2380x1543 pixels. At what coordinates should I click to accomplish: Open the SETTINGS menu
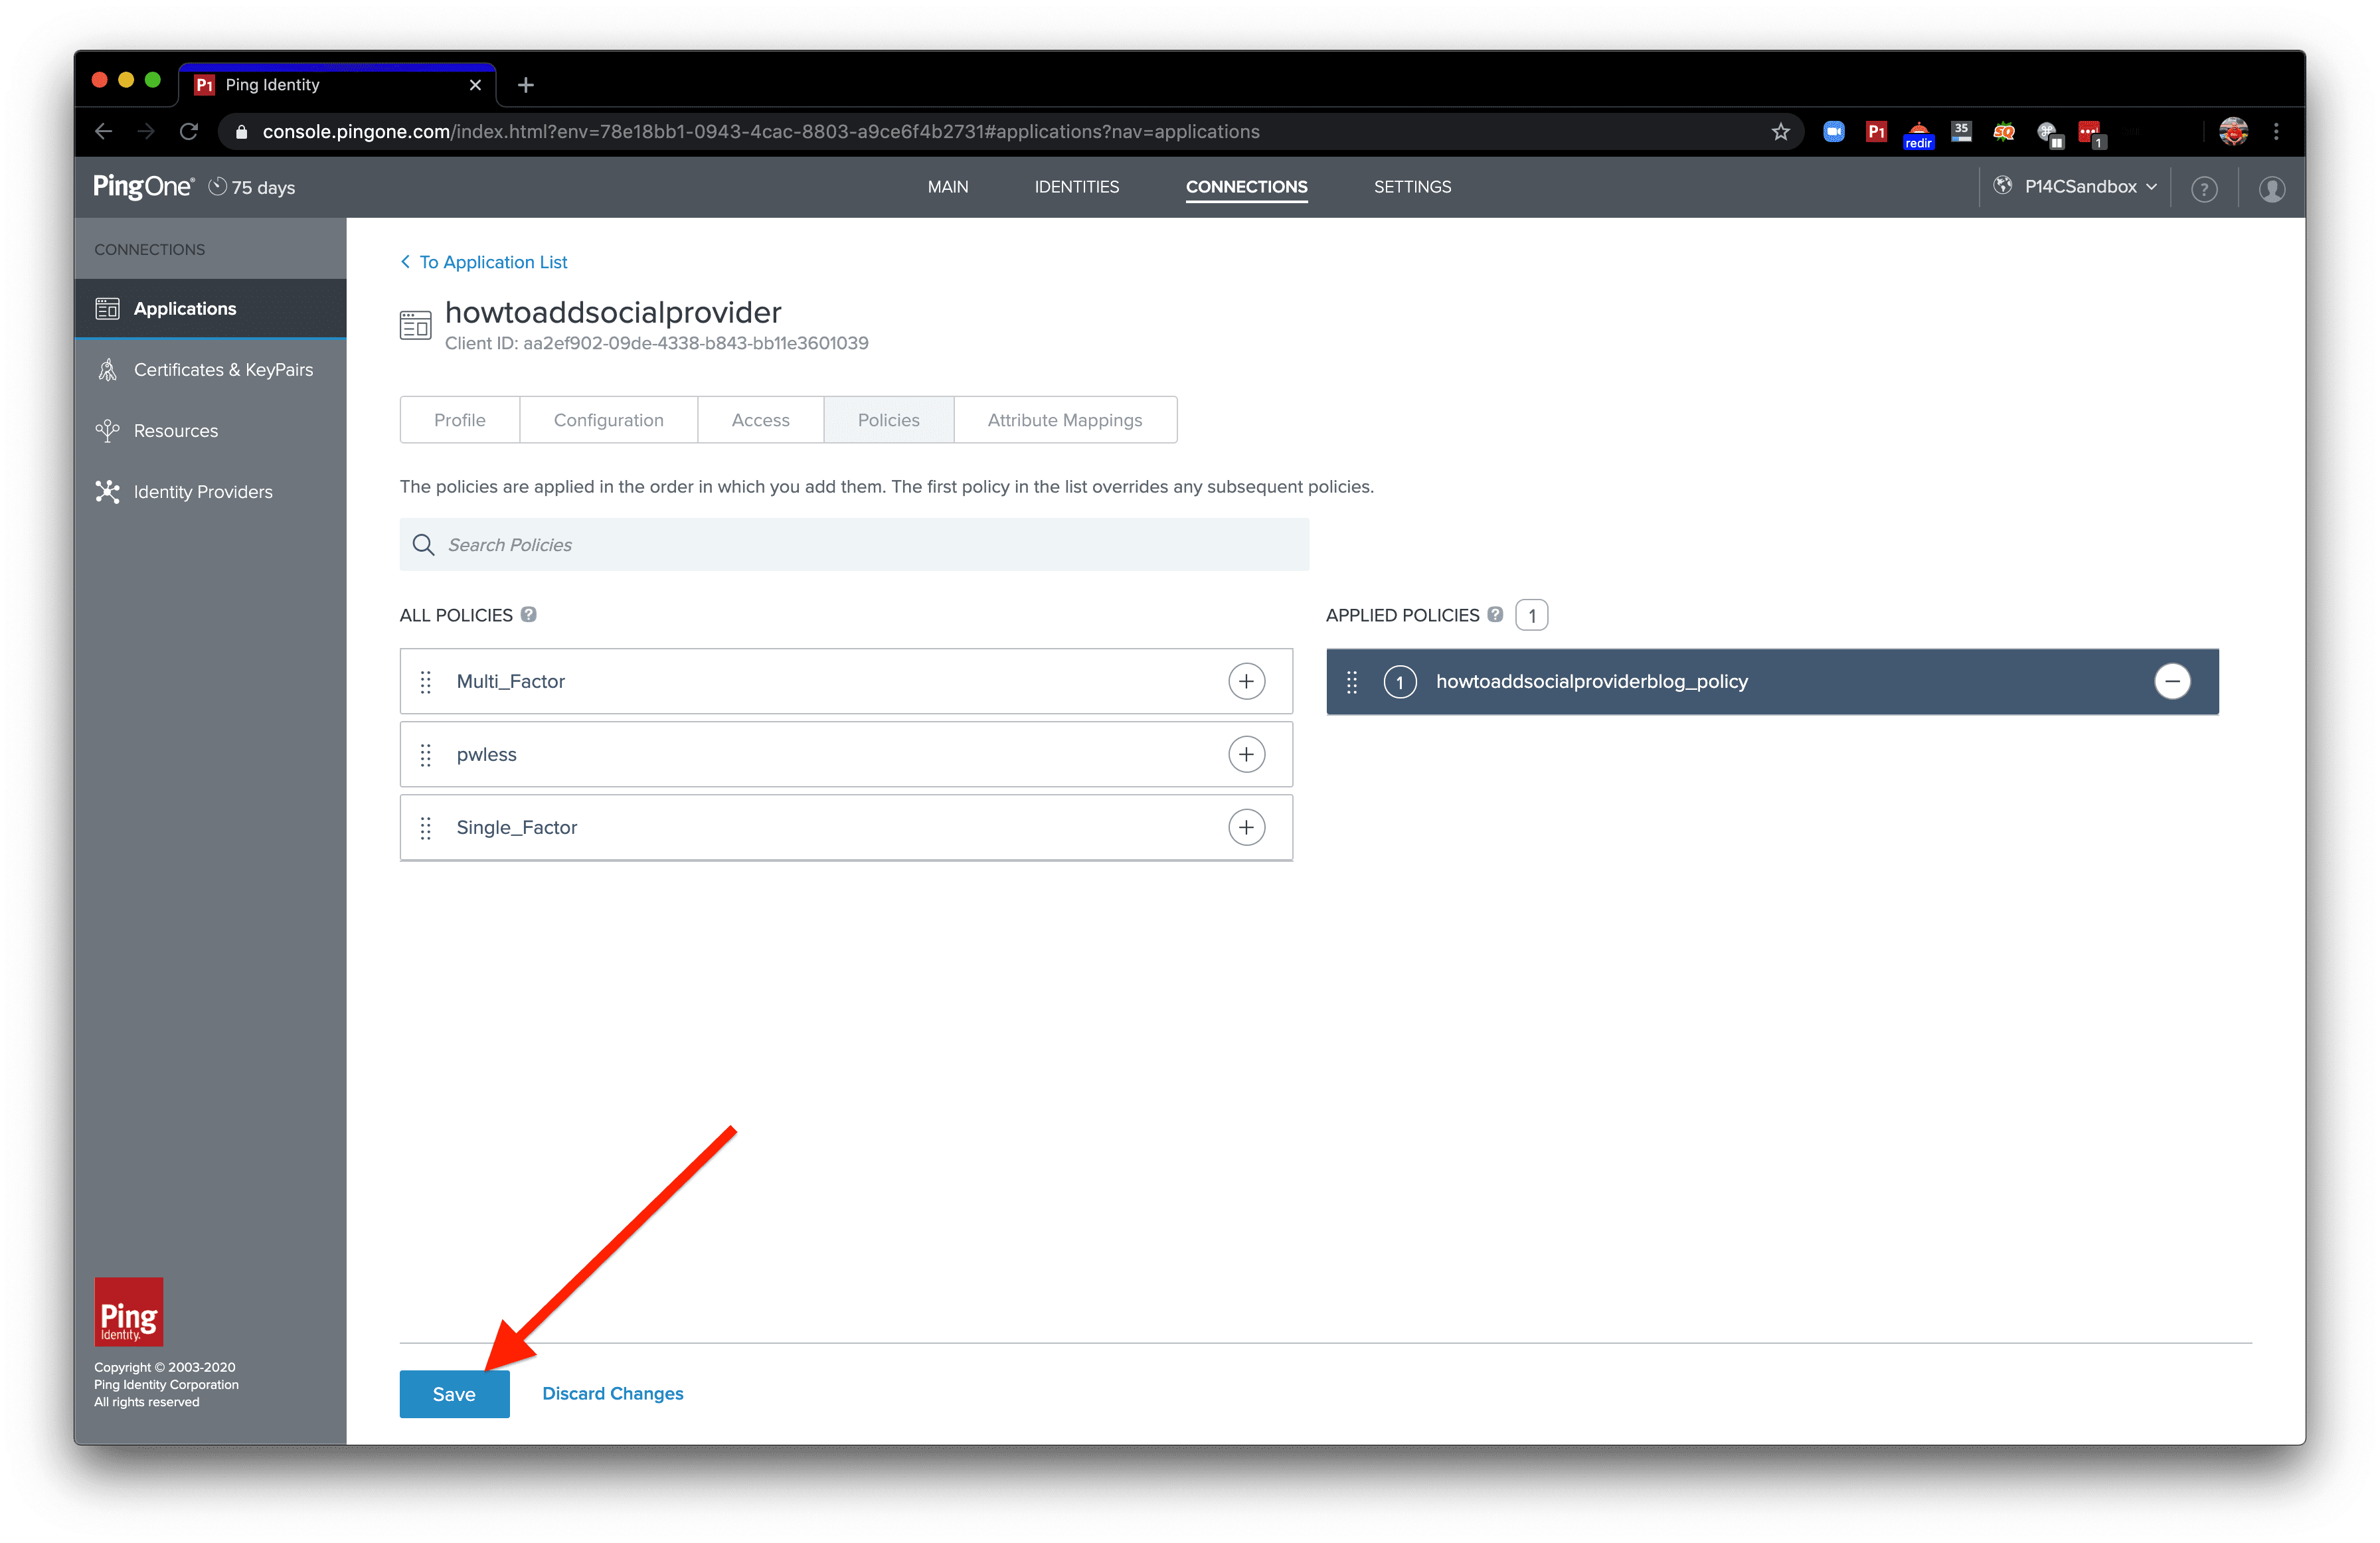(1412, 187)
